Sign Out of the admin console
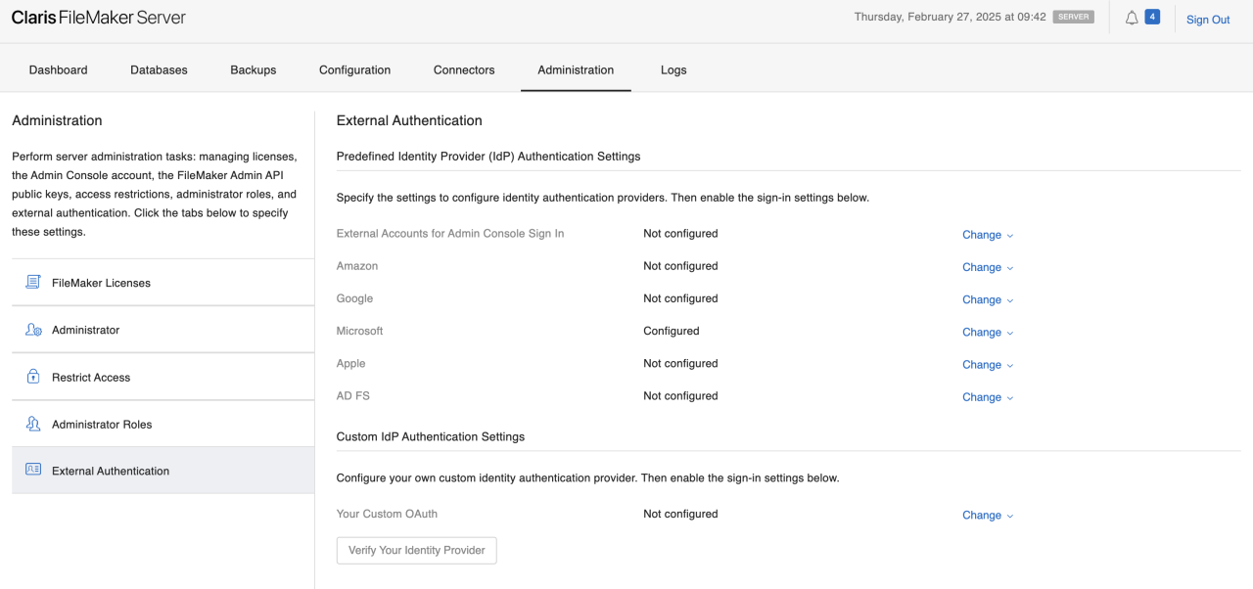Viewport: 1253px width, 589px height. click(1207, 19)
